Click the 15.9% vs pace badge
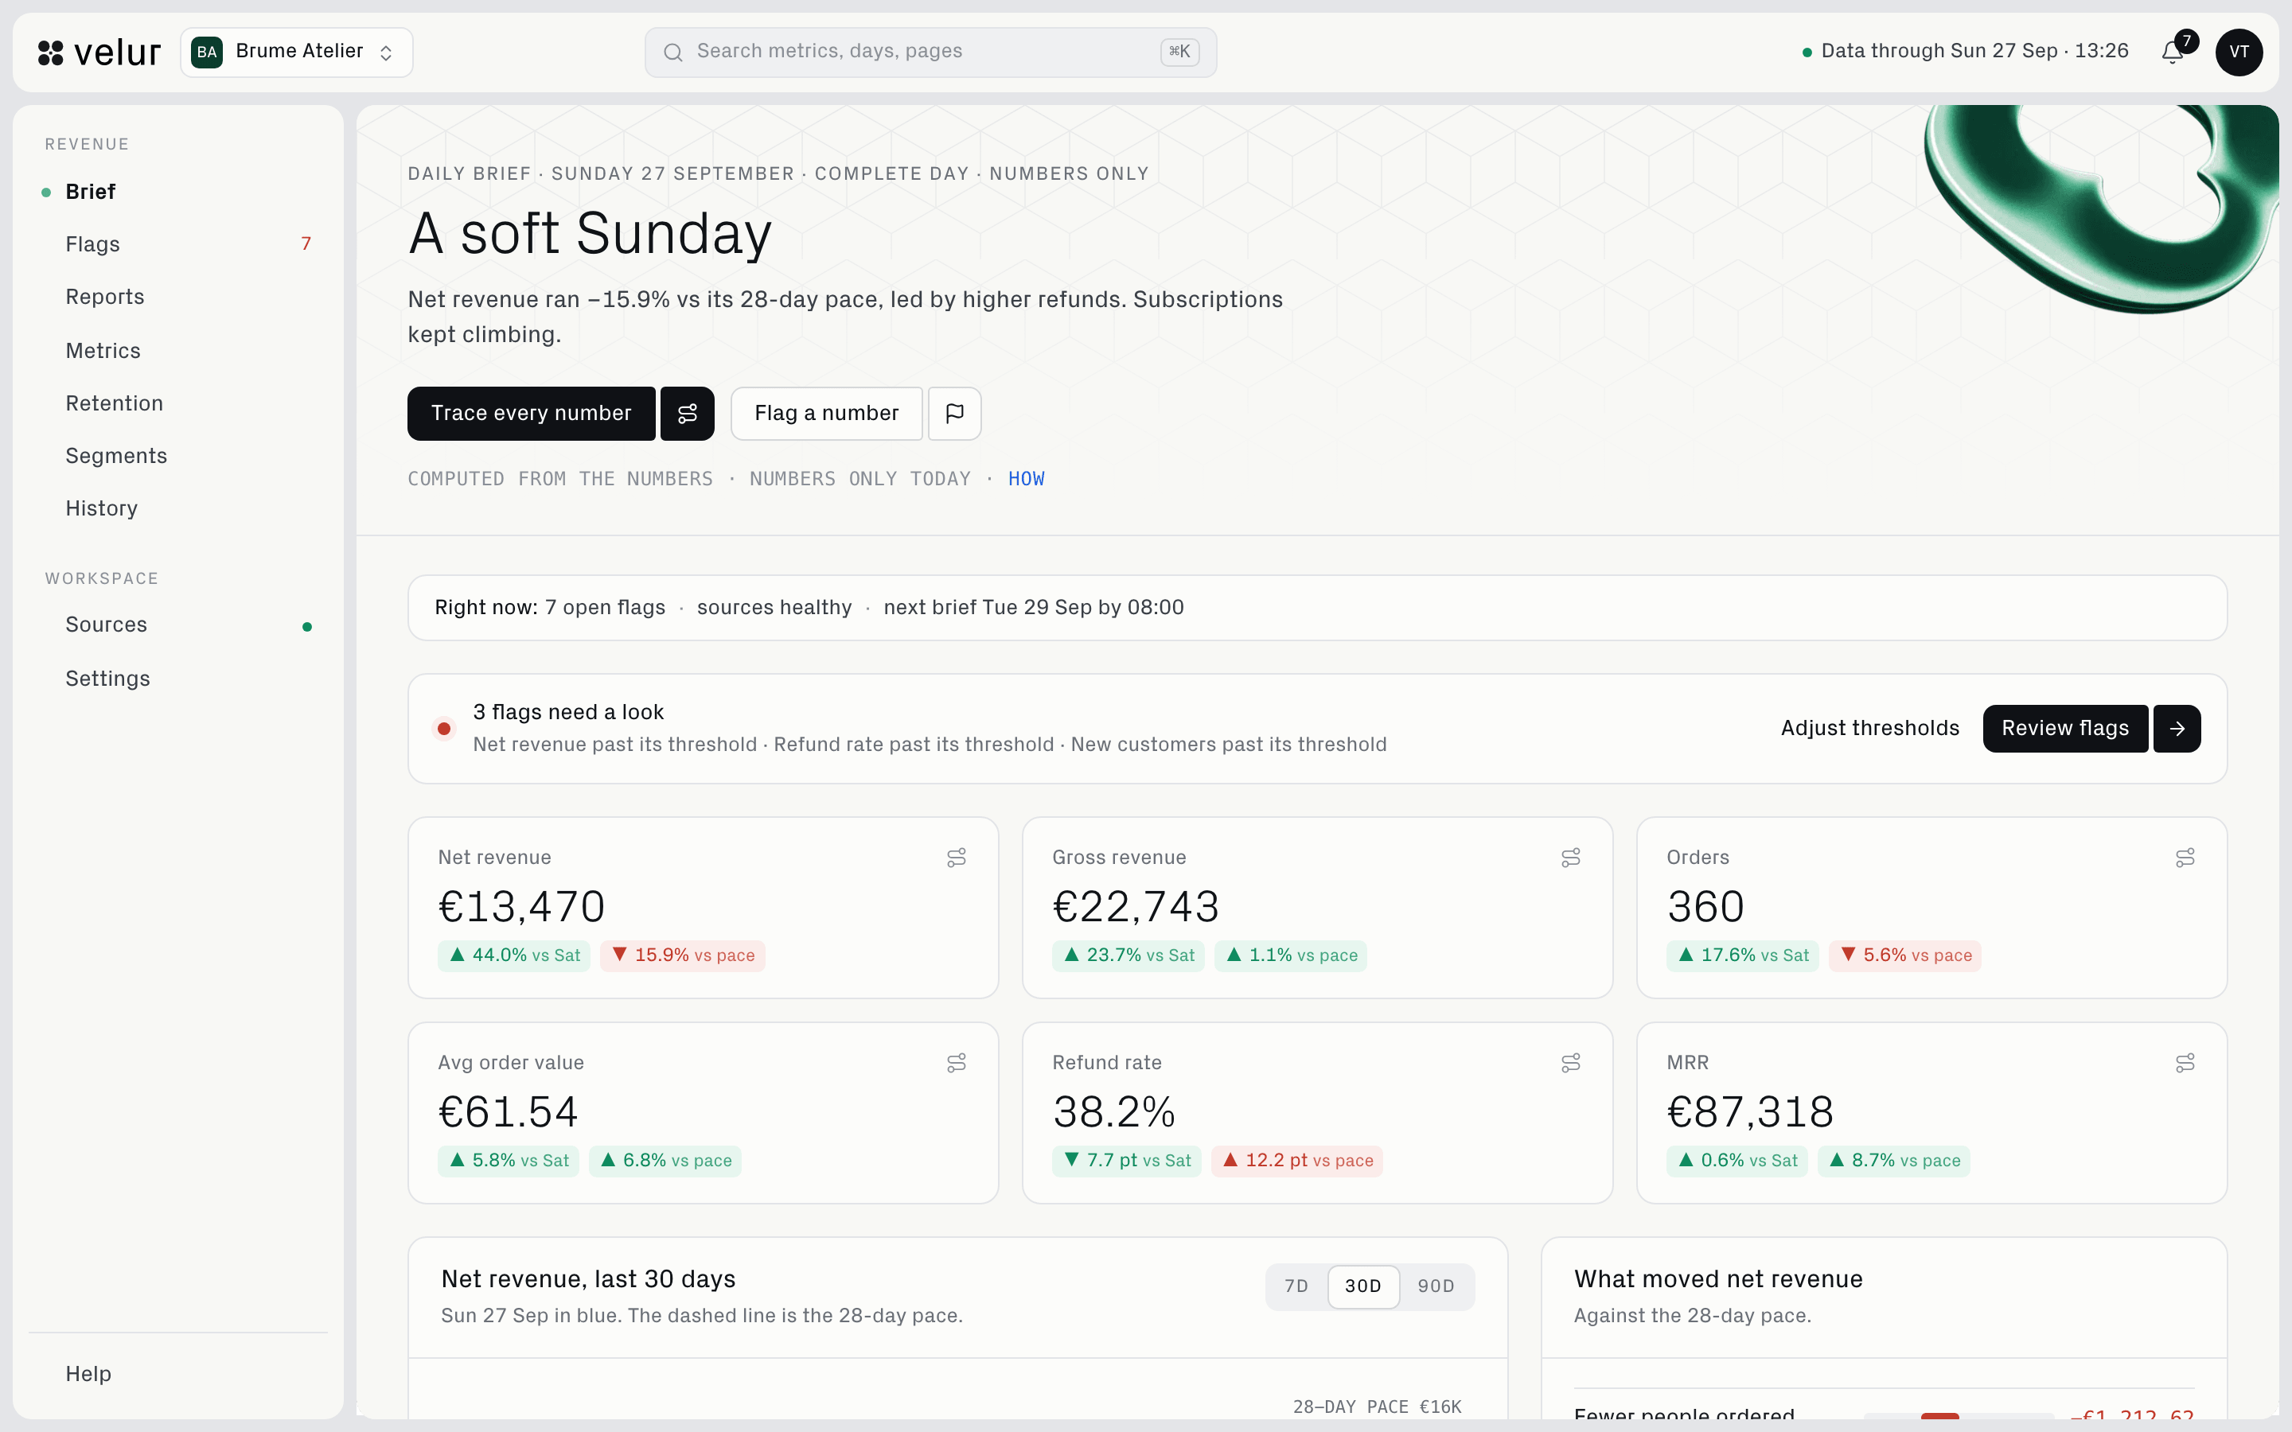Screen dimensions: 2292x1432 (x=682, y=955)
